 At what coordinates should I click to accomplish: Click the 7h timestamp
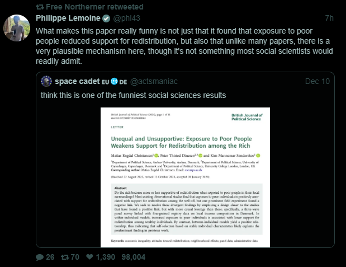point(329,18)
